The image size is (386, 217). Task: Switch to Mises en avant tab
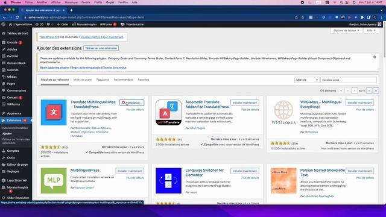[83, 80]
